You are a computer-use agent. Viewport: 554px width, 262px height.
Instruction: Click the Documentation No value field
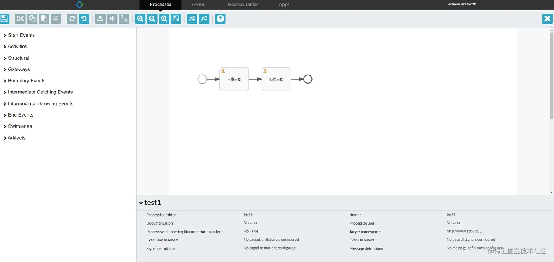(251, 223)
